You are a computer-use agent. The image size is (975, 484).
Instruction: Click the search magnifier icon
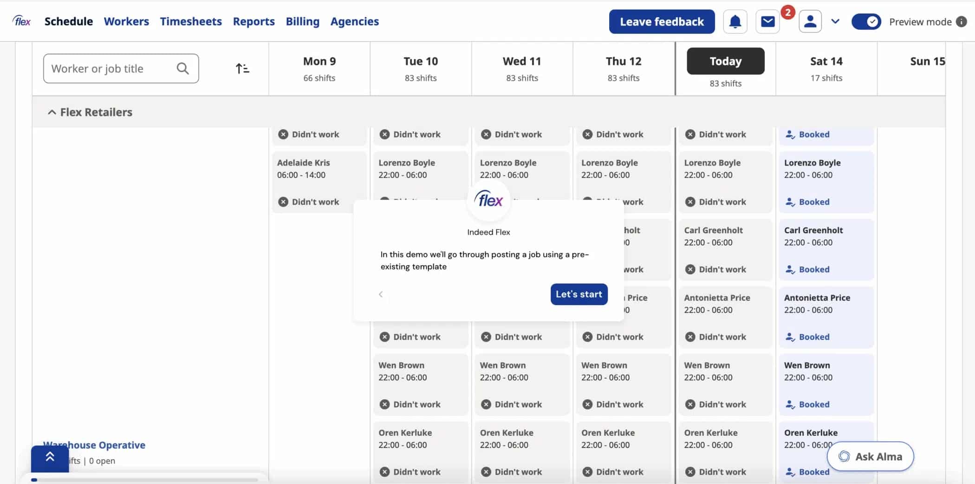[183, 69]
